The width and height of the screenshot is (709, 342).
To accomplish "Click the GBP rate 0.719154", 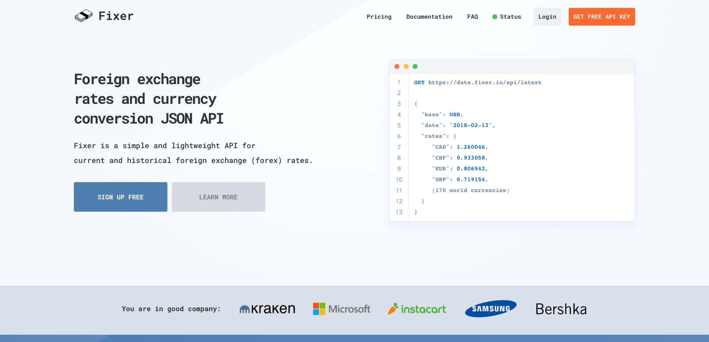I will tap(471, 179).
